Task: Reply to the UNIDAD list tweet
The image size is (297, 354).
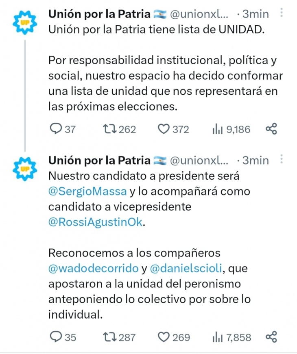Action: tap(55, 129)
